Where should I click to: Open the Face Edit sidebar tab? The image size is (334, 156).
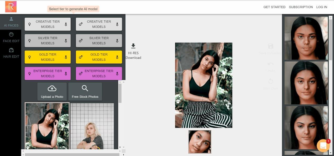[x=11, y=37]
